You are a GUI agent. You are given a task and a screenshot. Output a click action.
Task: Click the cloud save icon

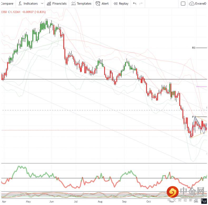pyautogui.click(x=192, y=4)
